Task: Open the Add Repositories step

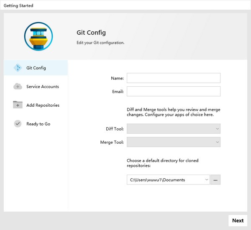Action: pos(43,105)
